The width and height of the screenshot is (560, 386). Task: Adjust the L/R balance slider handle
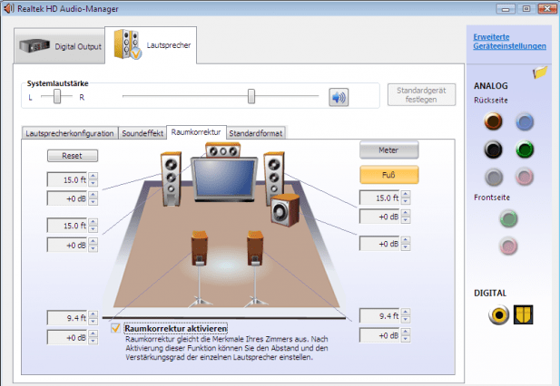pyautogui.click(x=57, y=96)
